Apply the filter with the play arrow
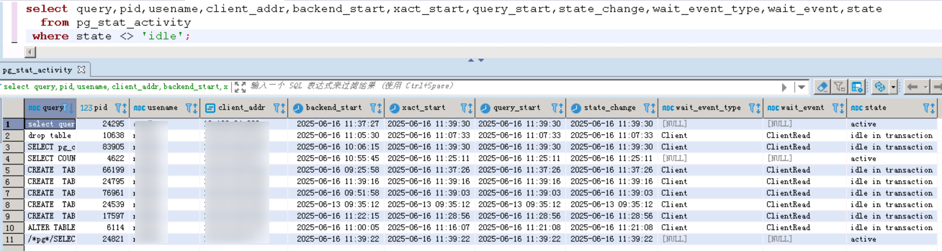Screen dimensions: 942x251 pyautogui.click(x=784, y=87)
